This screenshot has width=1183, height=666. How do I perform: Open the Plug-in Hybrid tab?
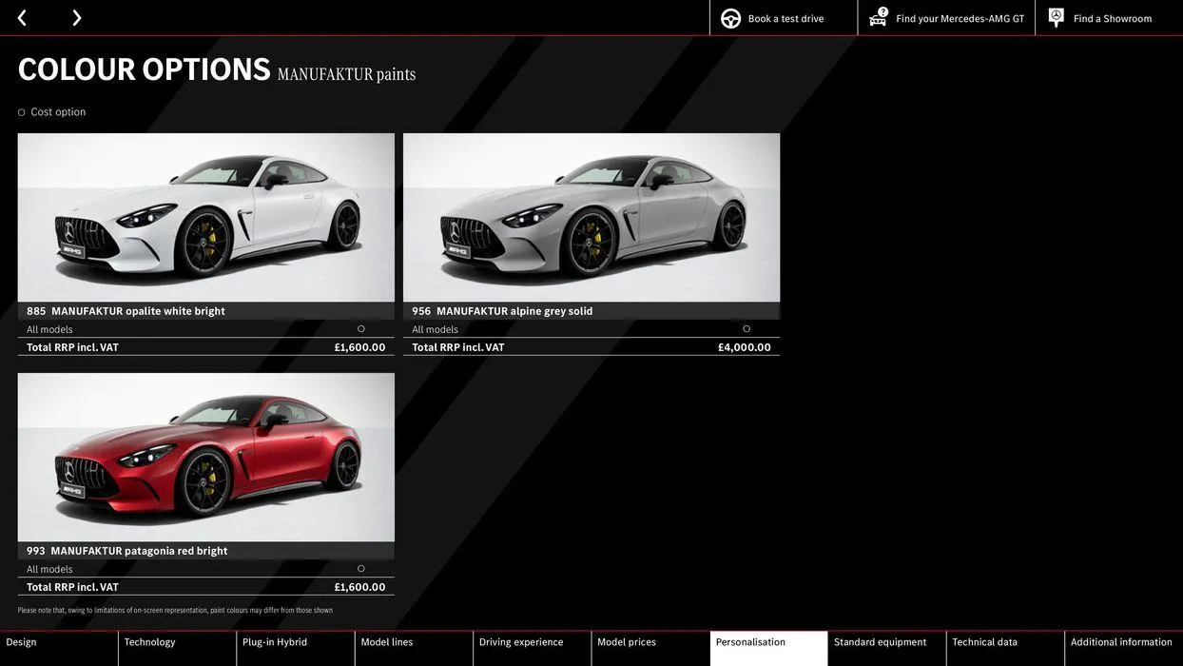pos(296,648)
